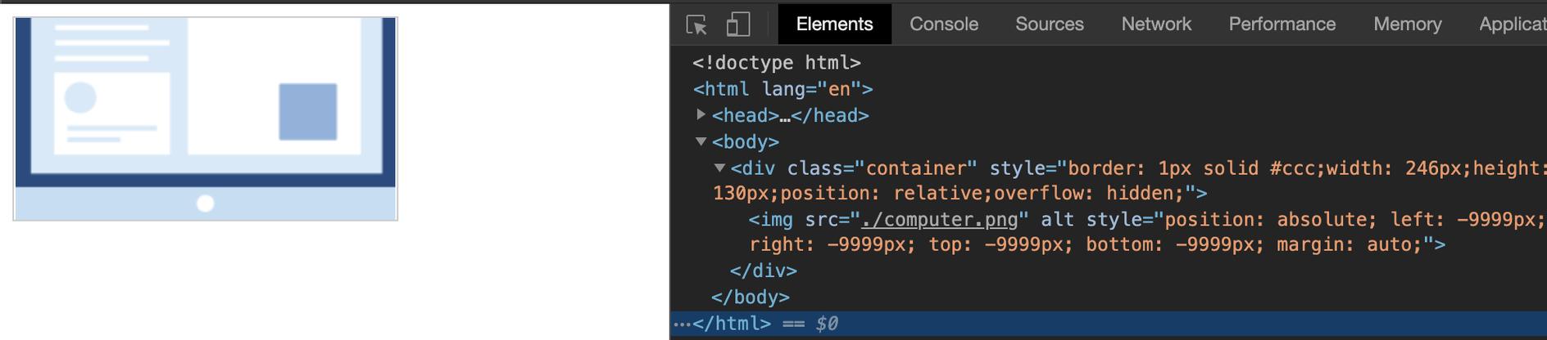Activate the inspect element picker icon
Screen dimensions: 1547x340
click(696, 25)
